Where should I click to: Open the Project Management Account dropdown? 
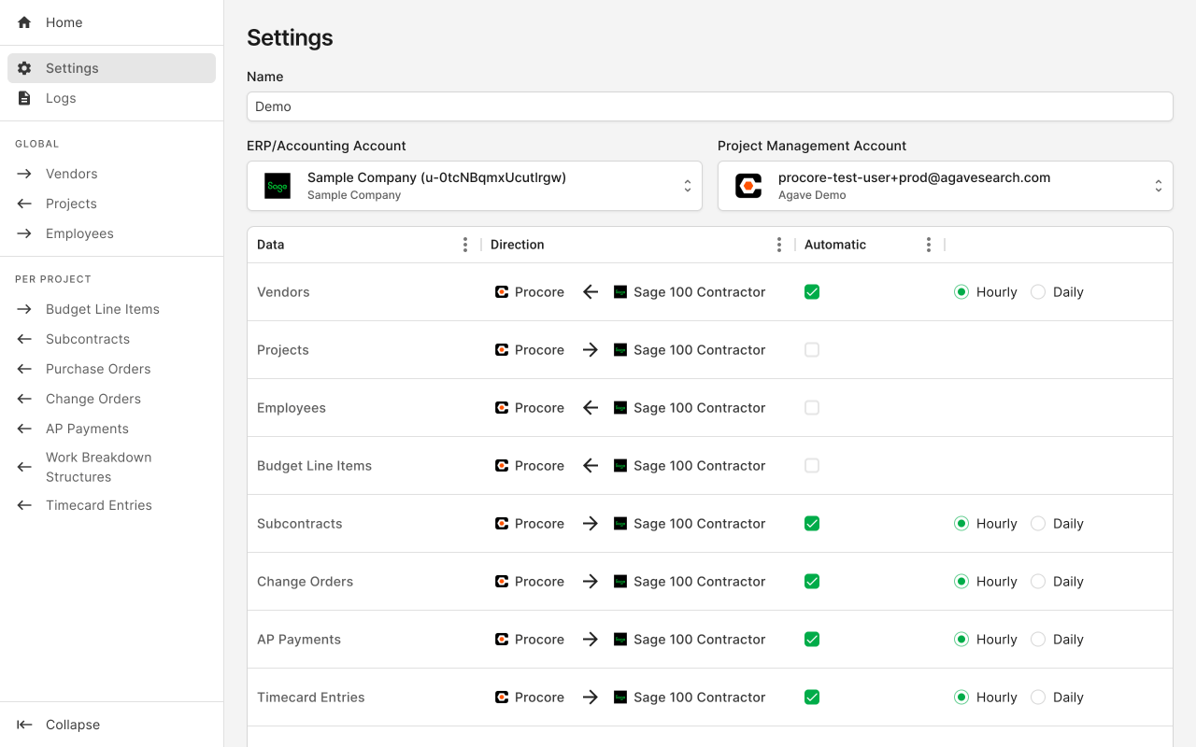click(x=946, y=186)
